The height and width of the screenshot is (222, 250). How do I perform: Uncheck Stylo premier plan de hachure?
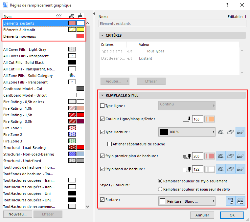pyautogui.click(x=102, y=156)
